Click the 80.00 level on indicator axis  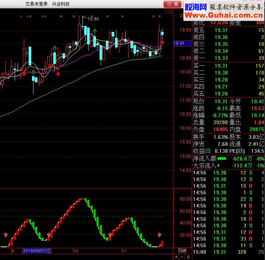(x=185, y=199)
